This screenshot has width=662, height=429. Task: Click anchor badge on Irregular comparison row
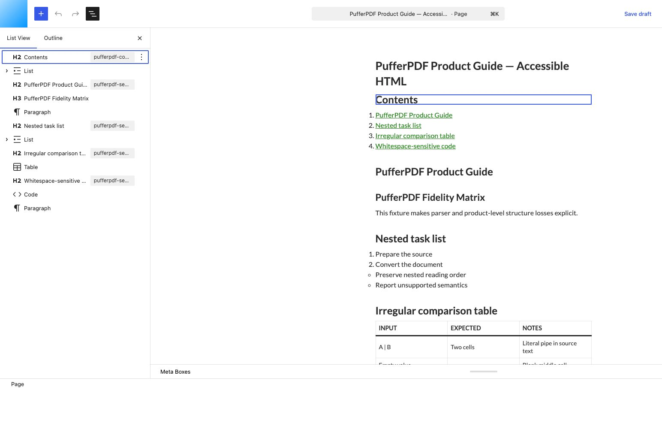(x=112, y=153)
